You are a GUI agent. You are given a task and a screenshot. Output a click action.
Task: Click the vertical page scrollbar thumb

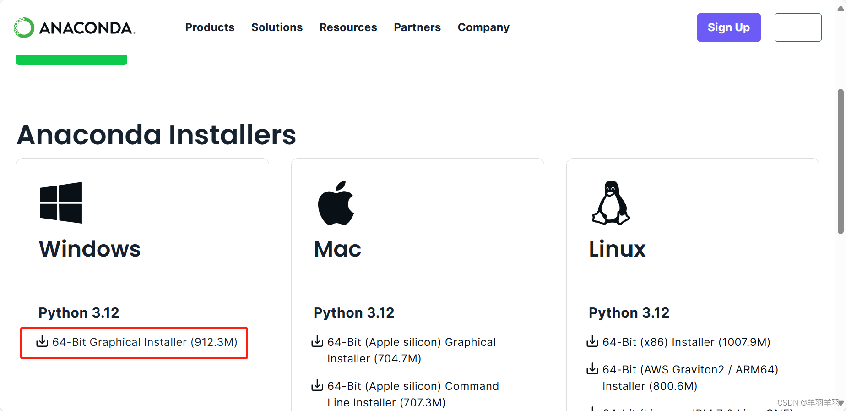point(841,162)
